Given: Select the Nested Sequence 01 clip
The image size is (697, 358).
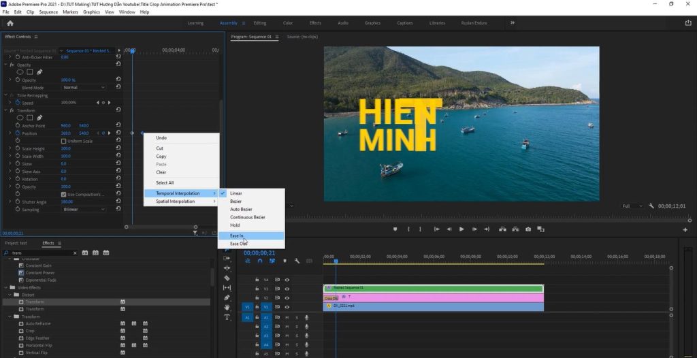Looking at the screenshot, I should tap(434, 289).
